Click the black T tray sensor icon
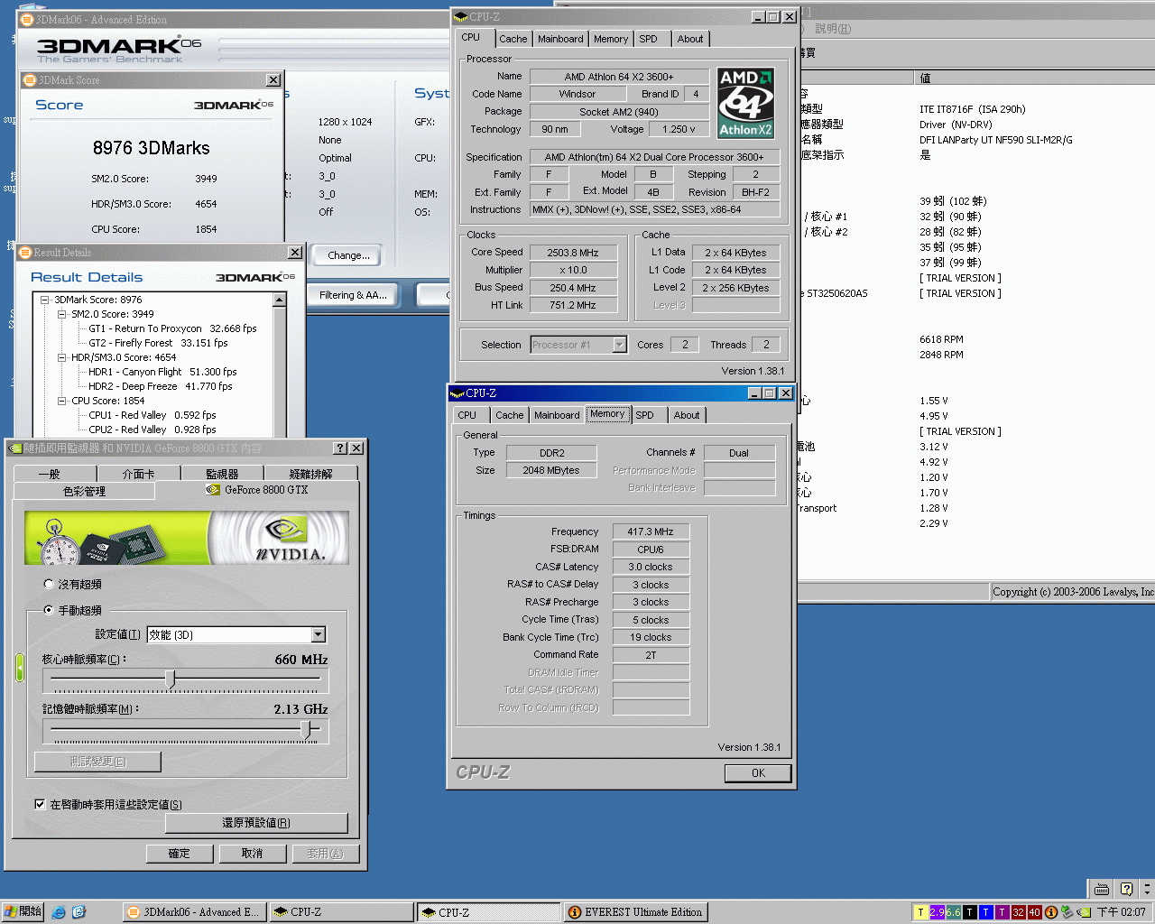Screen dimensions: 1155x924 pos(969,912)
